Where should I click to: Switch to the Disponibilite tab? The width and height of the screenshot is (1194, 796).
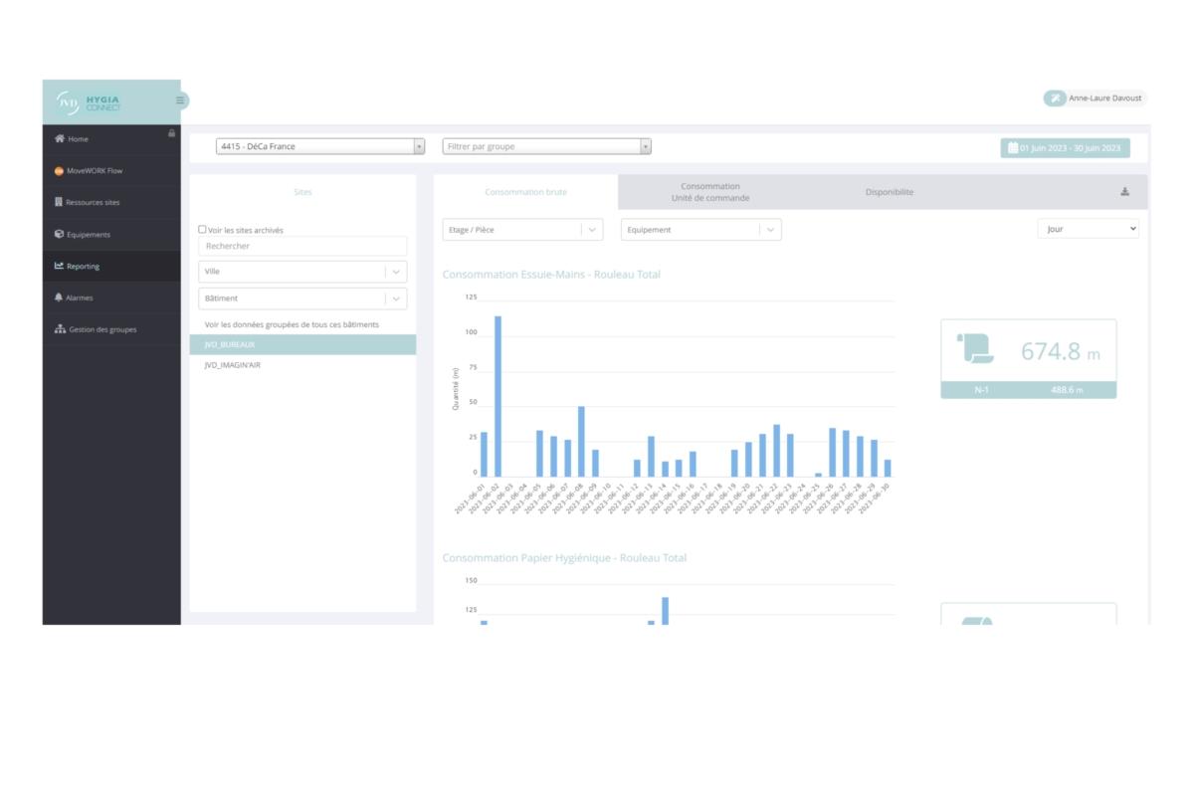pyautogui.click(x=889, y=192)
